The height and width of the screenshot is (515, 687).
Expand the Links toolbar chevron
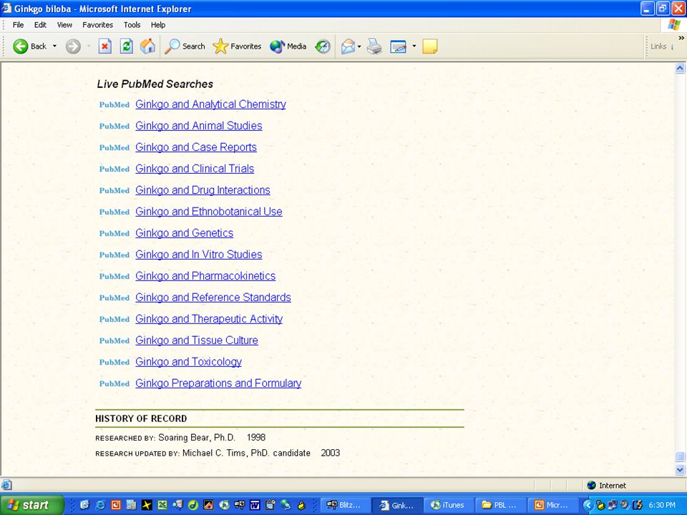click(681, 38)
